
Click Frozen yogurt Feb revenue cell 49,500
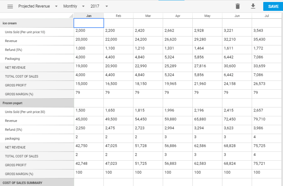pyautogui.click(x=118, y=121)
